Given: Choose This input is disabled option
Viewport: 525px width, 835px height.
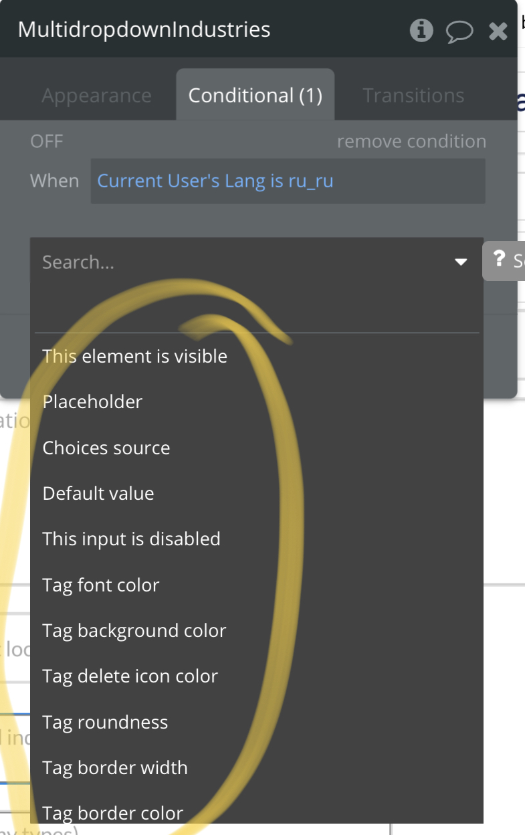Looking at the screenshot, I should click(257, 539).
